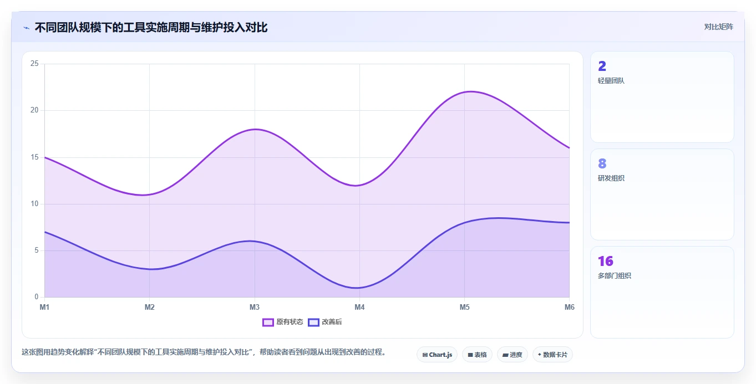
Task: Click the 改善后 line point at M2
Action: pyautogui.click(x=149, y=269)
